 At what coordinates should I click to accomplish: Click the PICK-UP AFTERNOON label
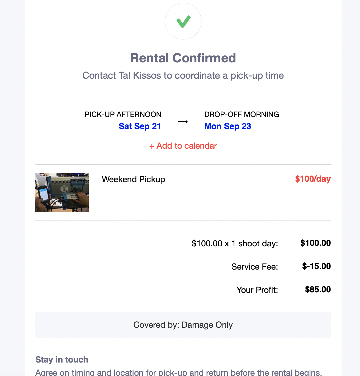tap(123, 114)
